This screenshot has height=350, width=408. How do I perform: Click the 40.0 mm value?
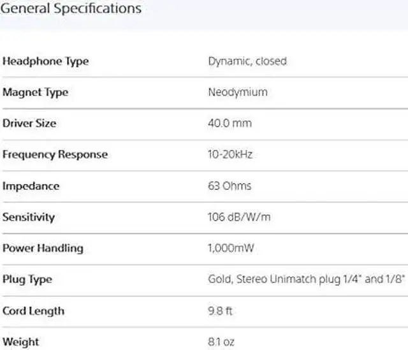tap(230, 123)
